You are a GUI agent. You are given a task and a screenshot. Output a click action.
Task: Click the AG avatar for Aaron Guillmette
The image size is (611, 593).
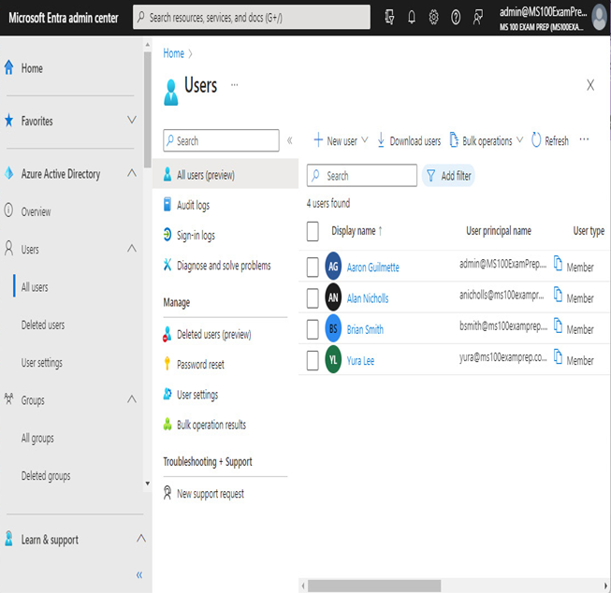333,267
